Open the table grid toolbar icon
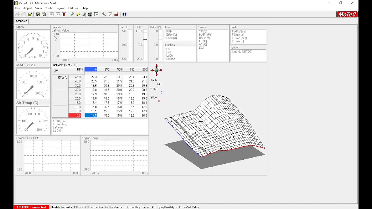Viewport: 372px width, 209px height. 52,14
